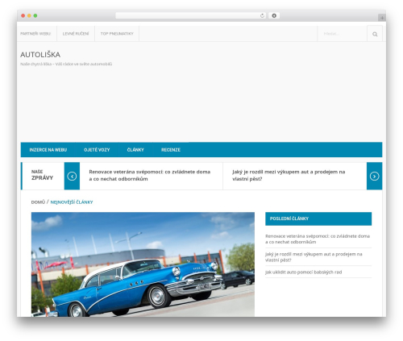Screen dimensions: 403x341
Task: Open the Partneři webu menu item
Action: coord(35,34)
